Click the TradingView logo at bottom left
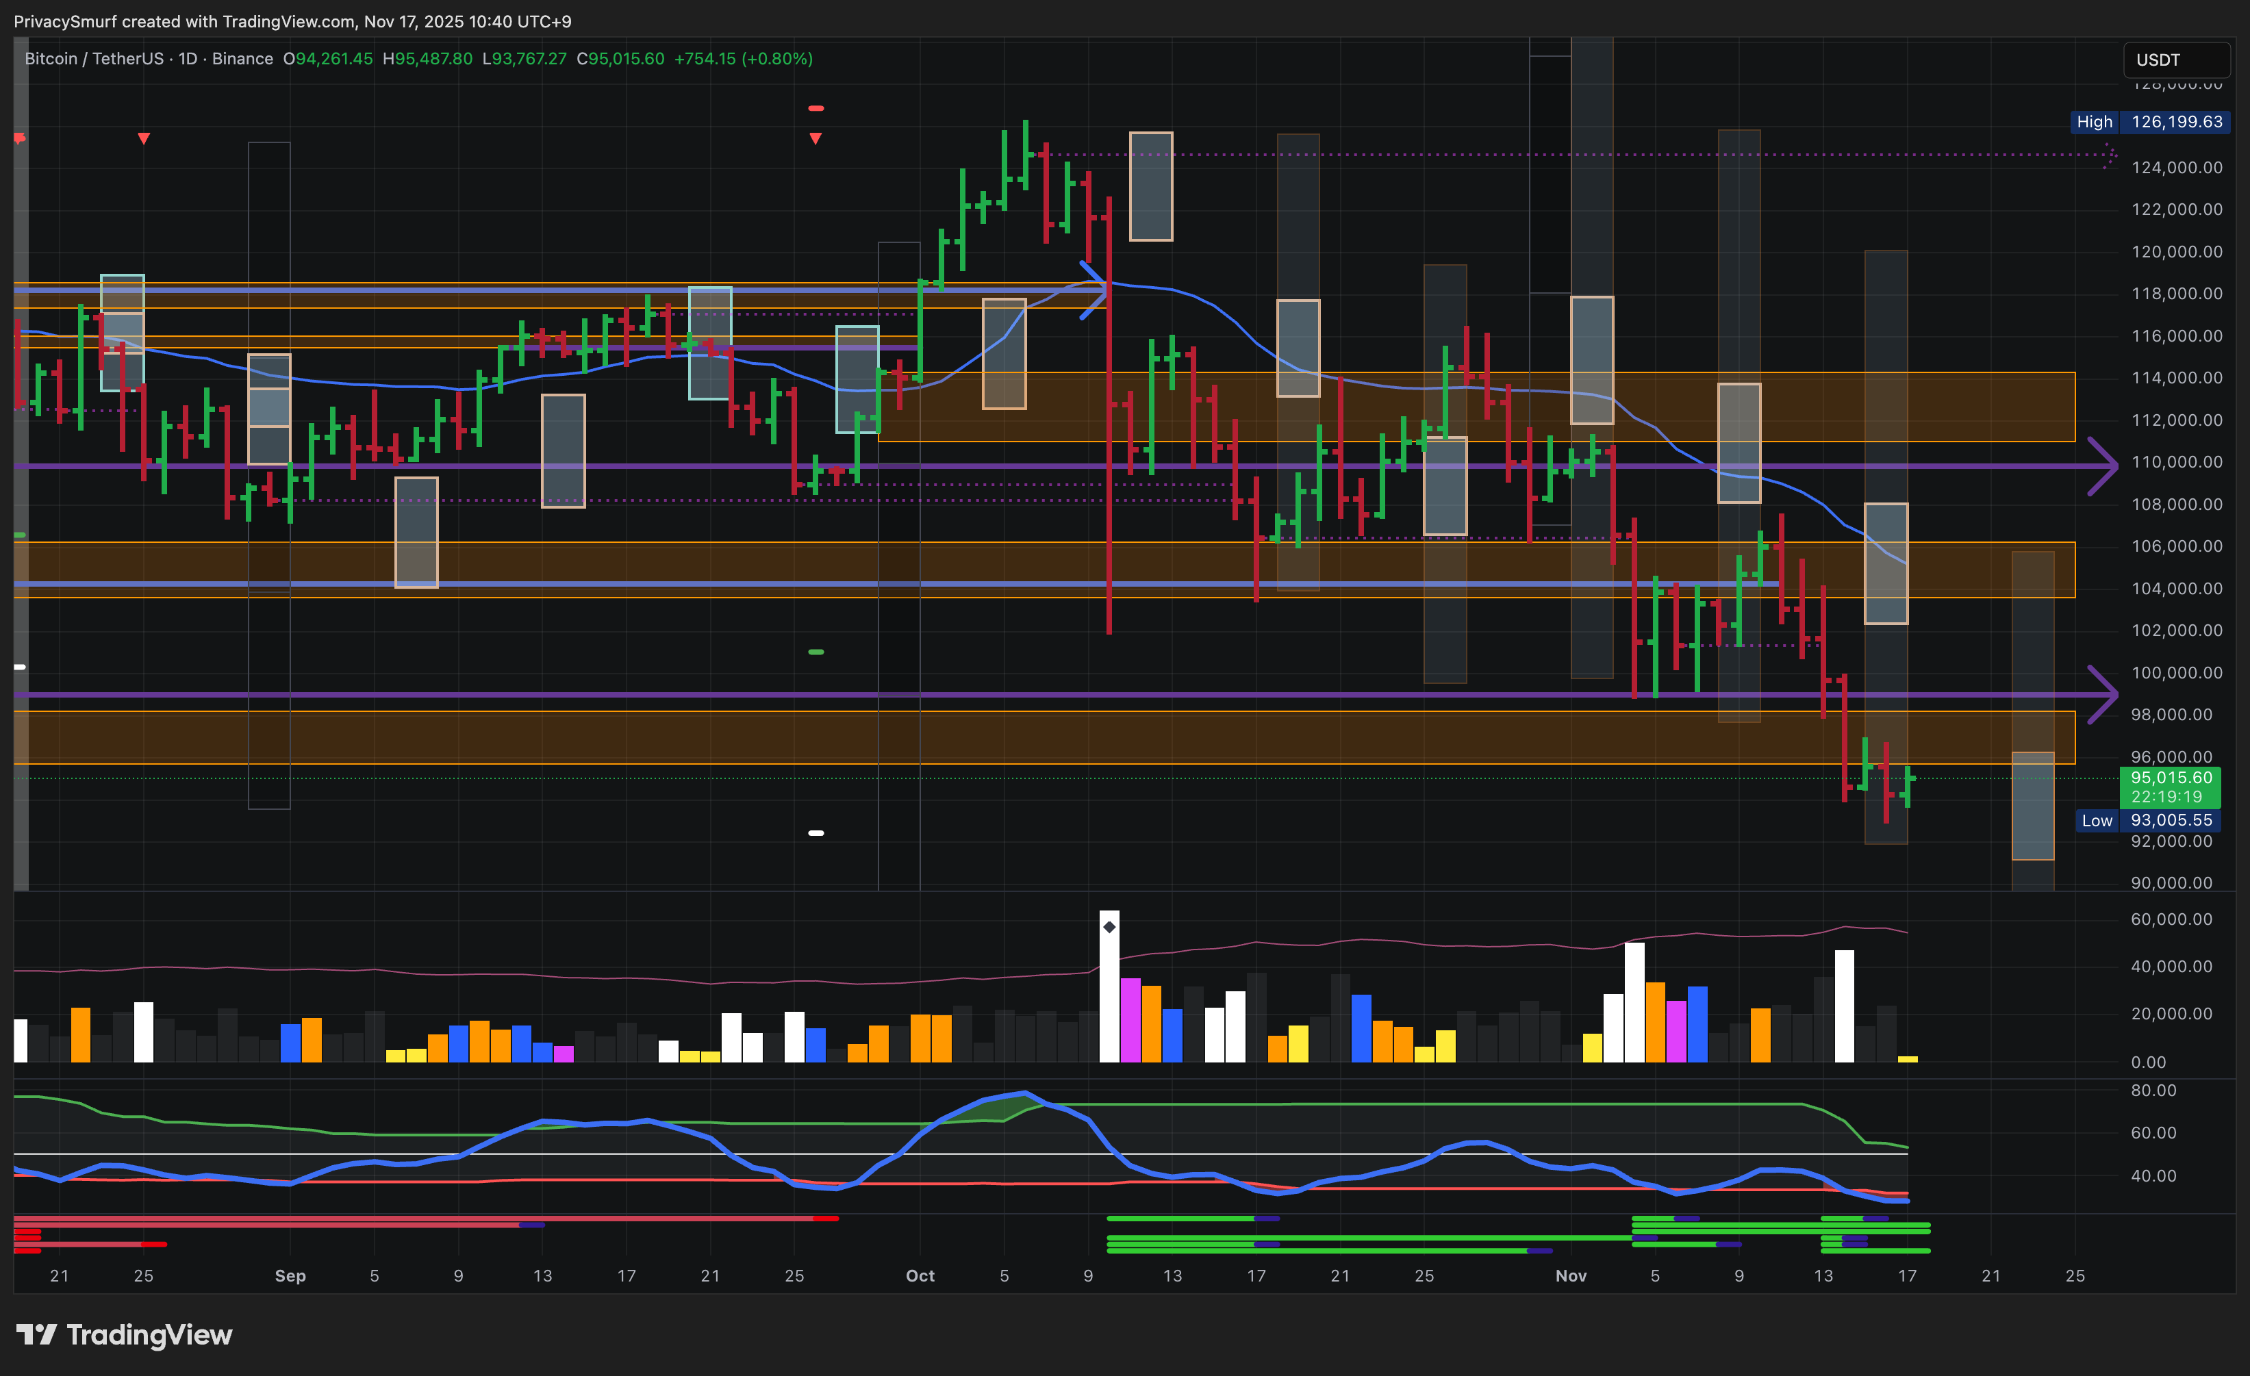 coord(124,1335)
